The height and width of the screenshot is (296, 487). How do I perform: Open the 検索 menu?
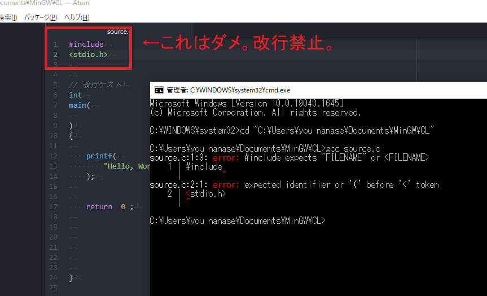point(8,17)
